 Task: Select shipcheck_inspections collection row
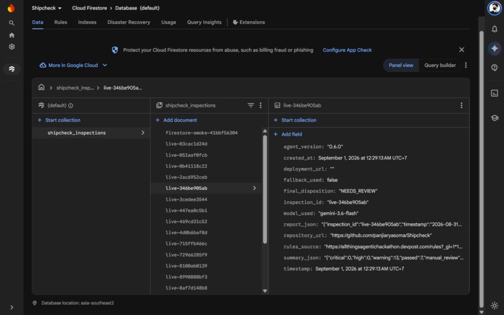coord(91,132)
